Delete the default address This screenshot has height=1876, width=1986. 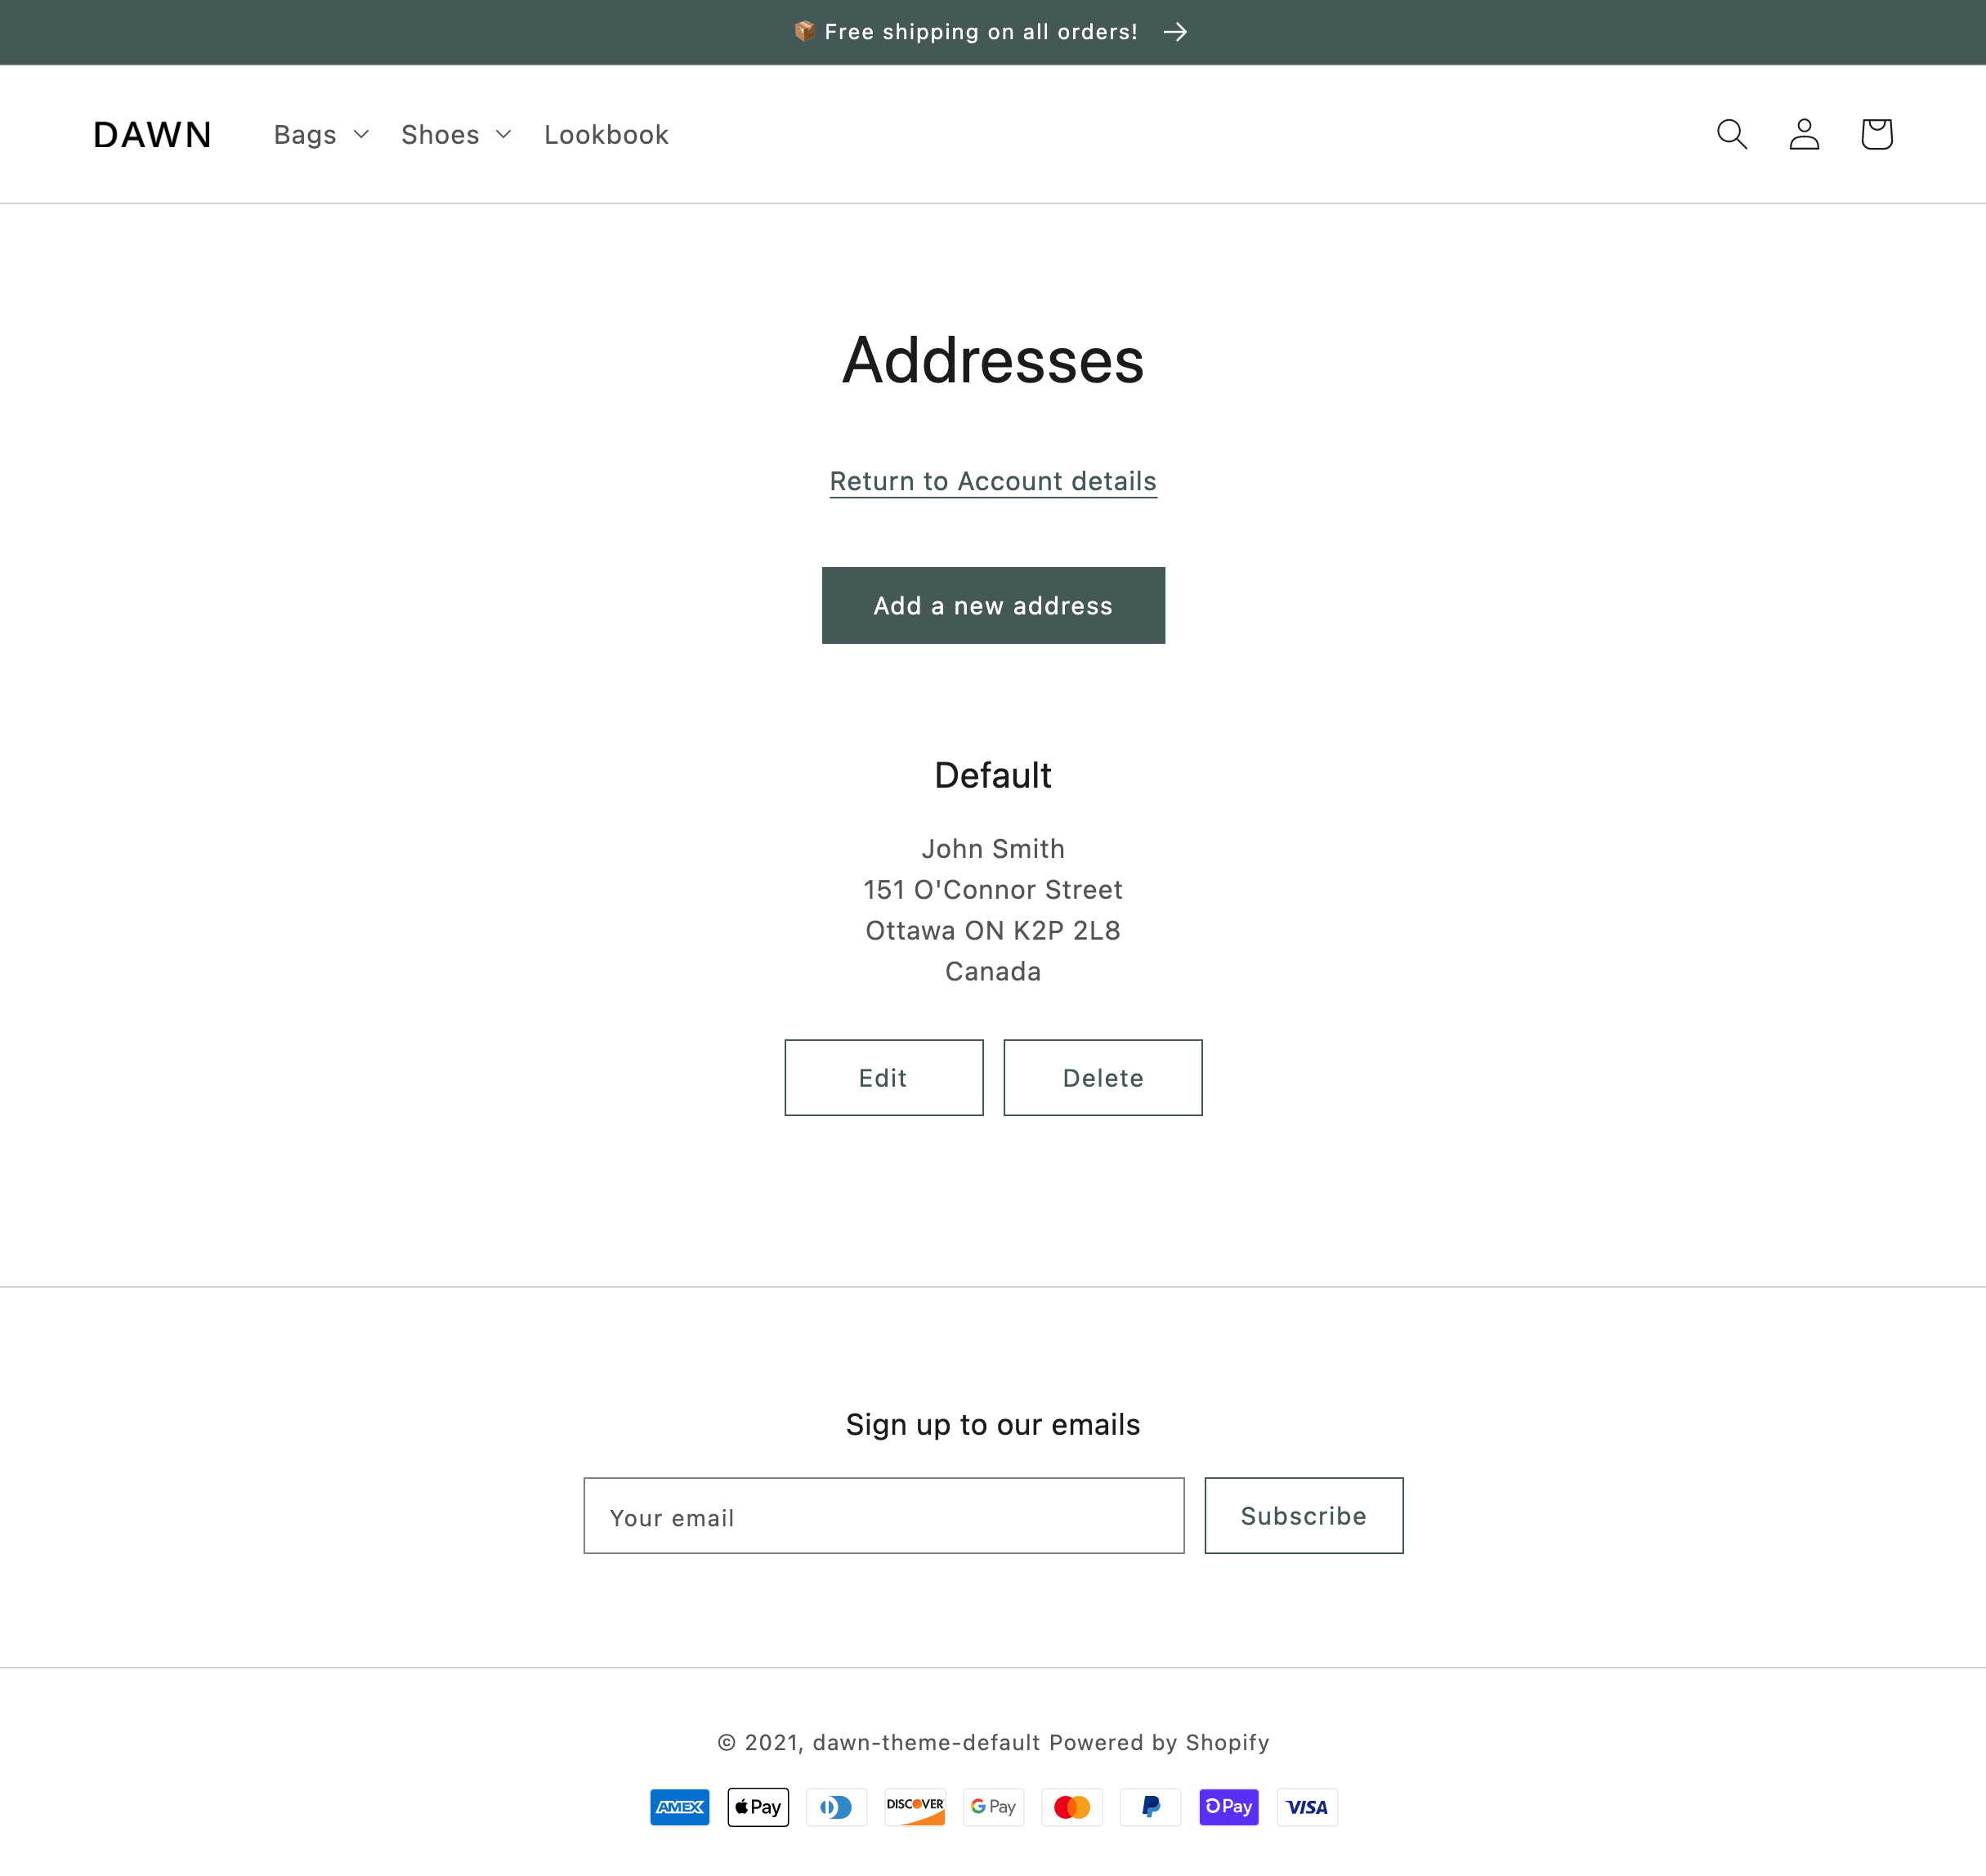pos(1102,1077)
